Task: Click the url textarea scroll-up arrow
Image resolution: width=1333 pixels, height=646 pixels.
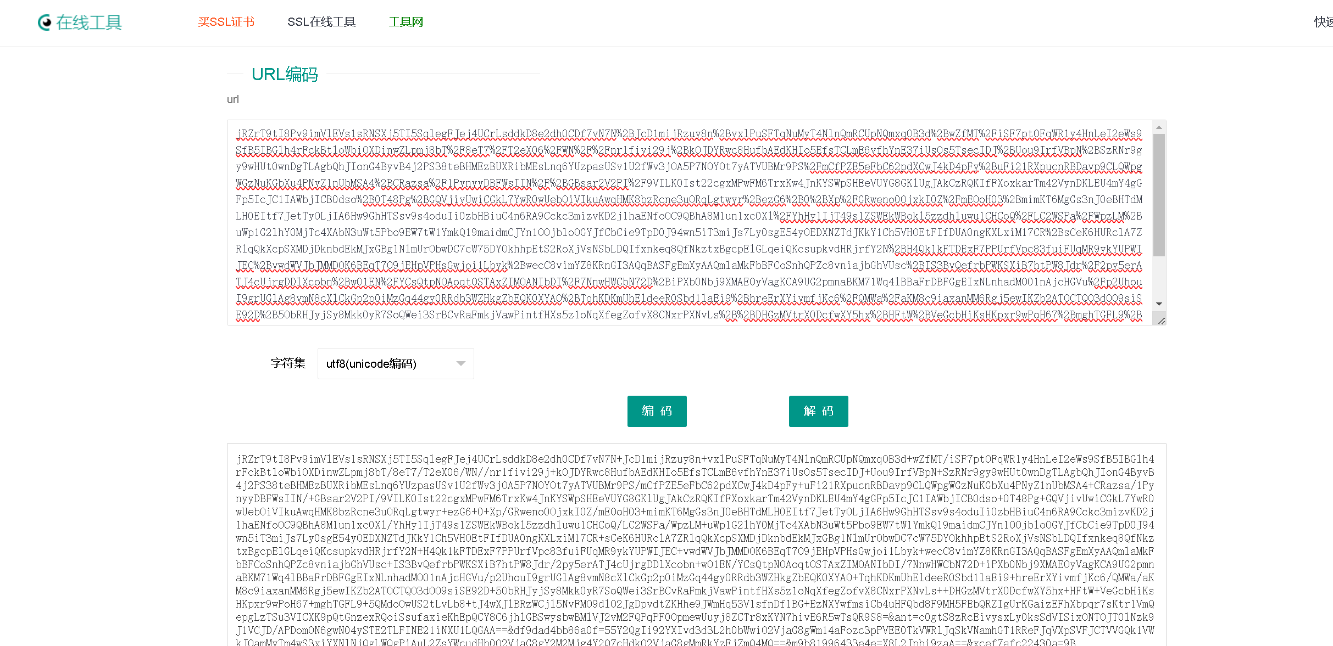Action: click(x=1159, y=127)
